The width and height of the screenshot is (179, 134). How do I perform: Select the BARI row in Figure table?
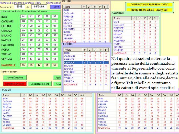[x=86, y=53]
